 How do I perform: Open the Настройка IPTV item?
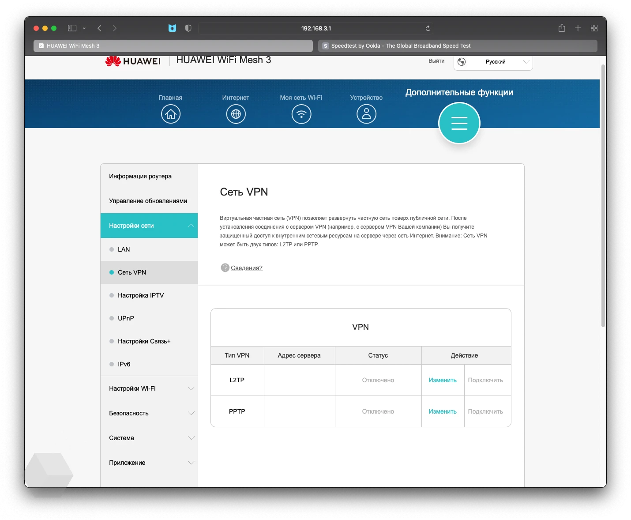[x=149, y=295]
